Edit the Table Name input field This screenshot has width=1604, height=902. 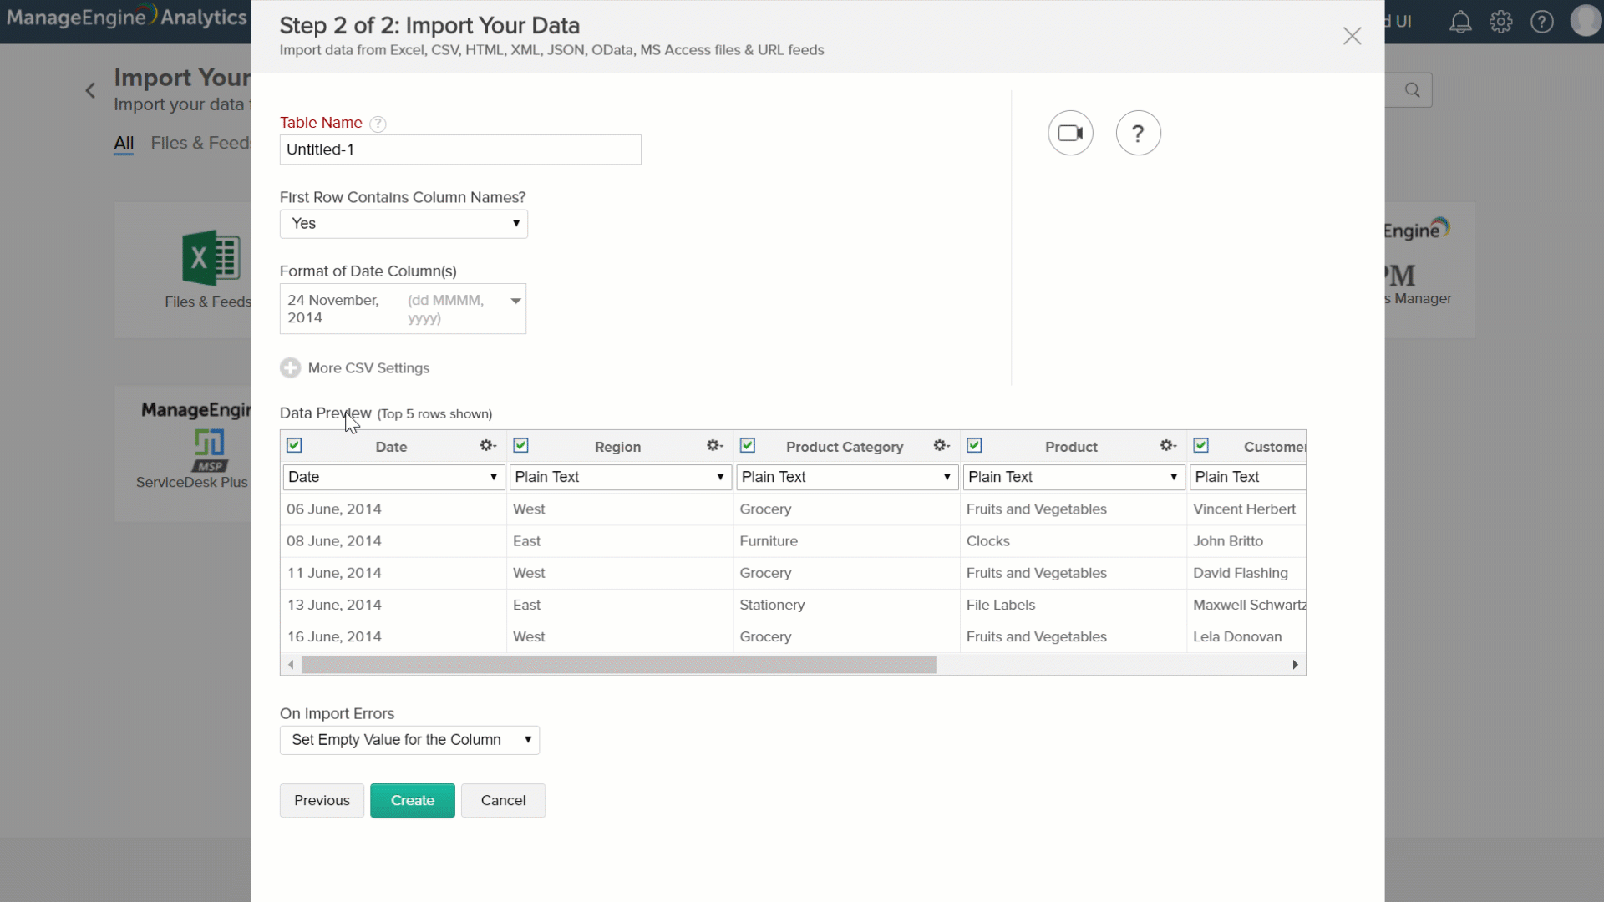pyautogui.click(x=459, y=149)
